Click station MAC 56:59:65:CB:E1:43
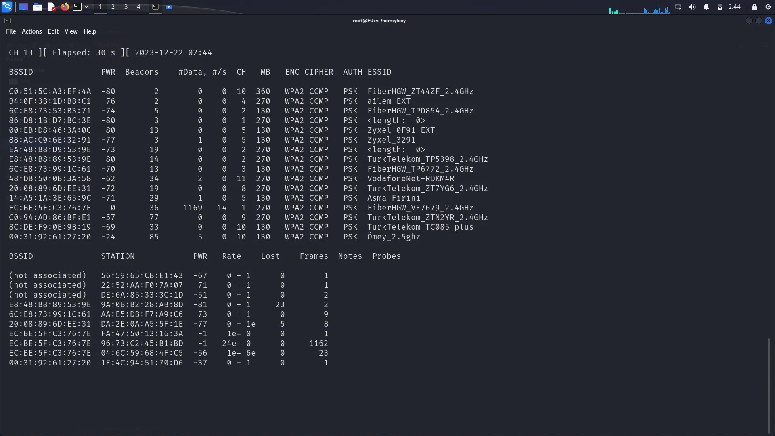 click(x=142, y=276)
